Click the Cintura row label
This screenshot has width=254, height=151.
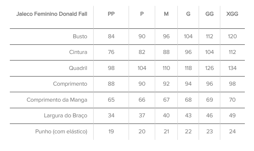point(78,52)
